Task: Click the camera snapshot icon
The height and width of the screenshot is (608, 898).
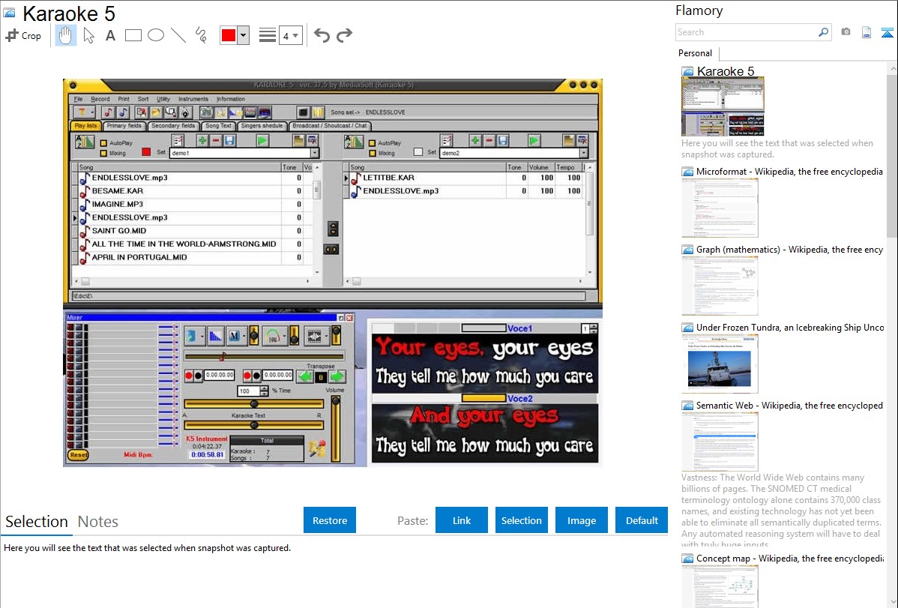Action: pyautogui.click(x=846, y=32)
